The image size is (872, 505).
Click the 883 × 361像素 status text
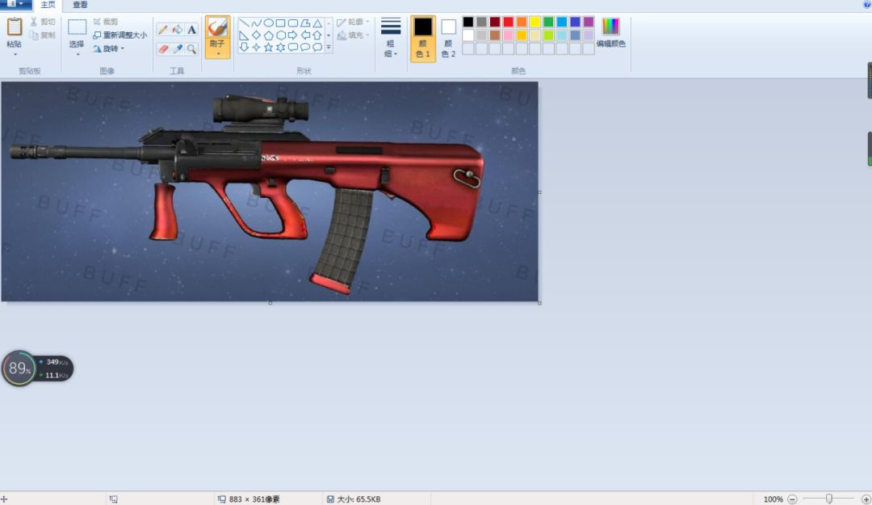[x=254, y=499]
